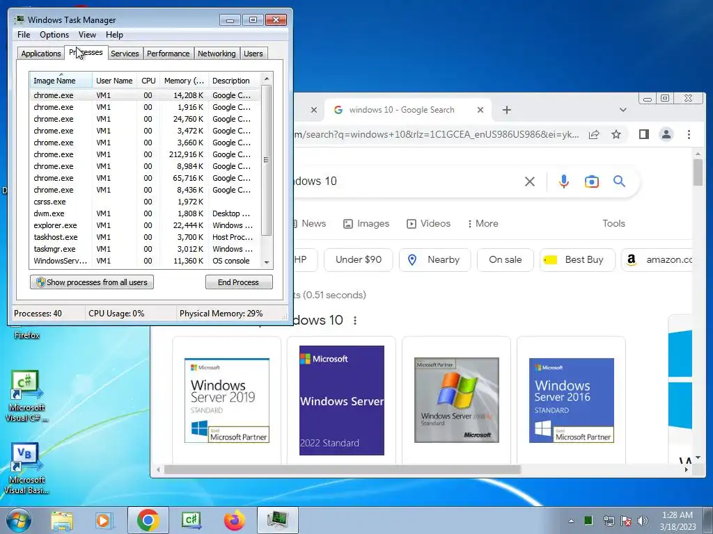713x534 pixels.
Task: Open Task Manager File menu
Action: coord(24,35)
